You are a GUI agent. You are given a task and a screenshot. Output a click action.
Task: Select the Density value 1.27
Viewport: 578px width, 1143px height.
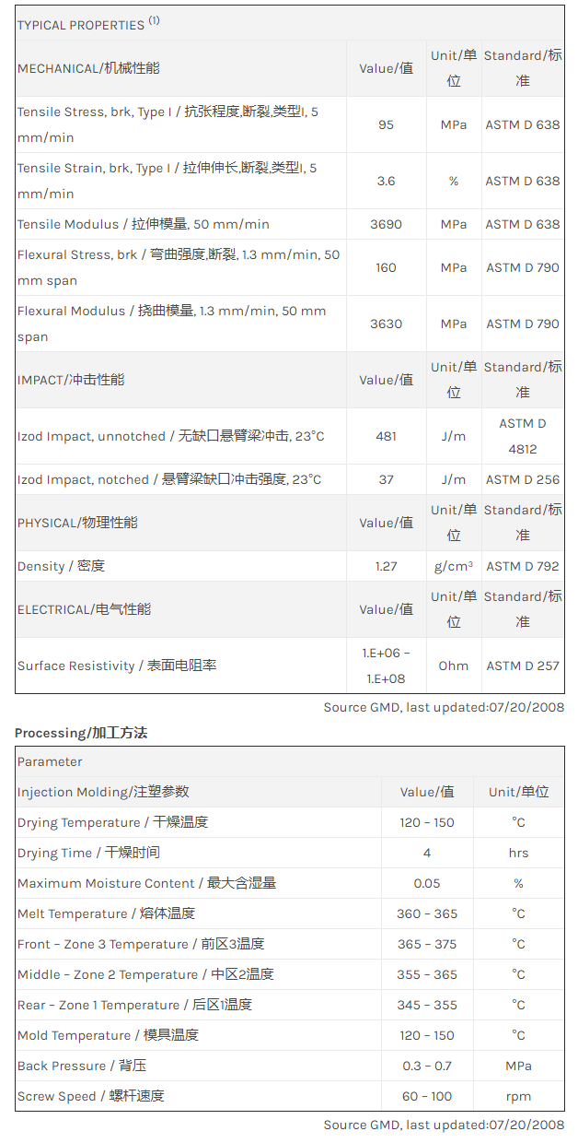click(x=386, y=566)
